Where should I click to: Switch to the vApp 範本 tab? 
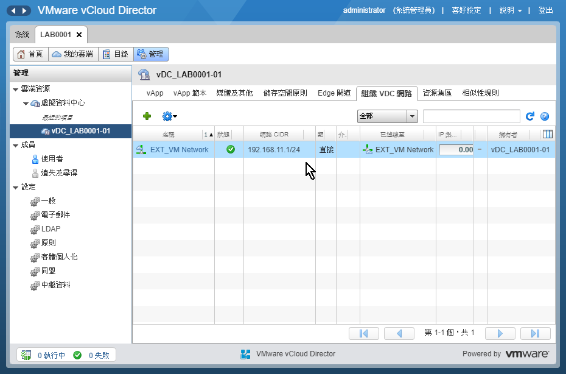pos(190,93)
